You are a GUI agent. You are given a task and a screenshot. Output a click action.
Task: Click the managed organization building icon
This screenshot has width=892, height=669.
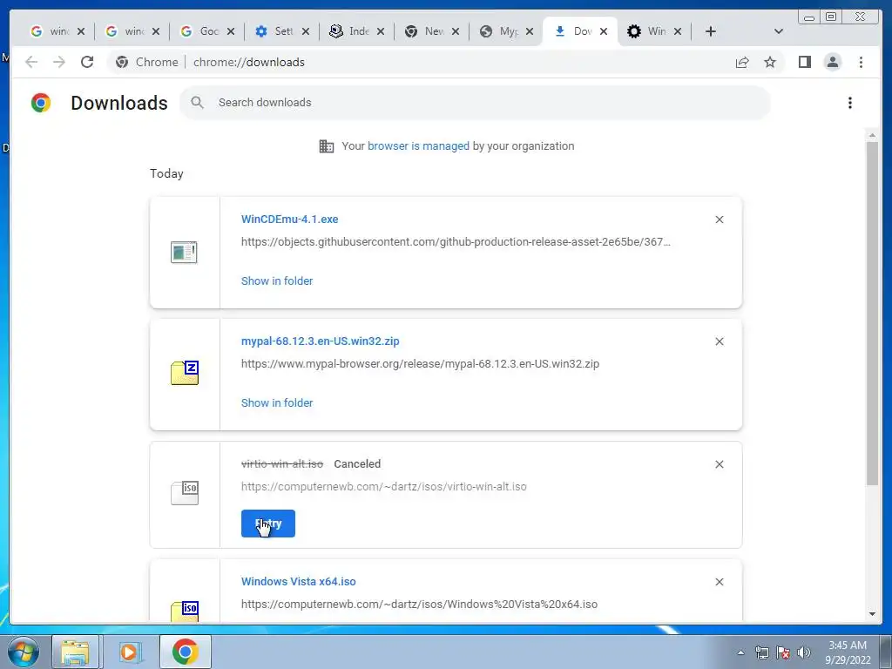click(x=327, y=146)
